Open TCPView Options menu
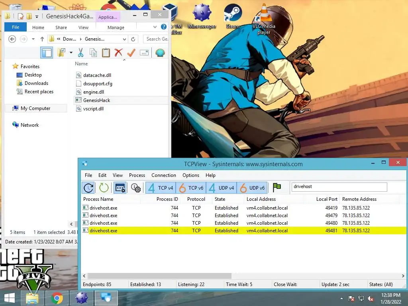Screen dimensions: 408x306 click(191, 175)
